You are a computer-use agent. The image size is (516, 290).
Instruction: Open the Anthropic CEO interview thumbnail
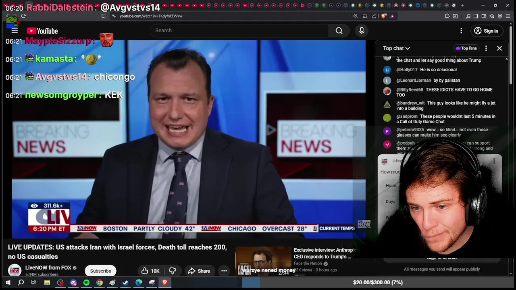click(263, 262)
